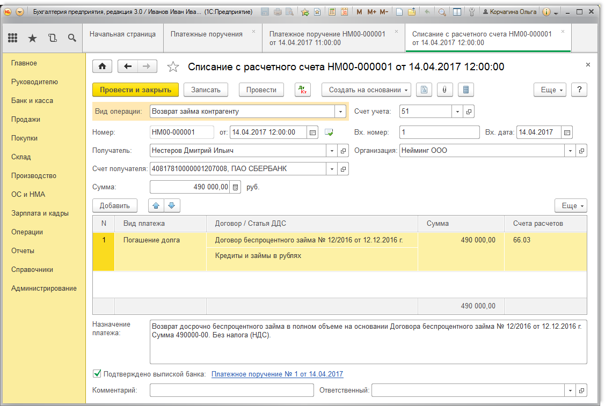Open the ОС и НМА section

28,194
